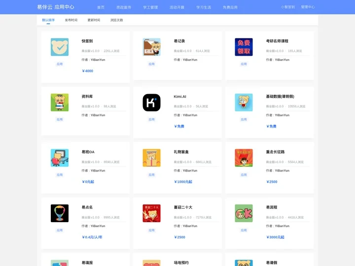Click the 应用 tag under 快签到 icon
Screen dimensions: 355x266
[x=60, y=64]
